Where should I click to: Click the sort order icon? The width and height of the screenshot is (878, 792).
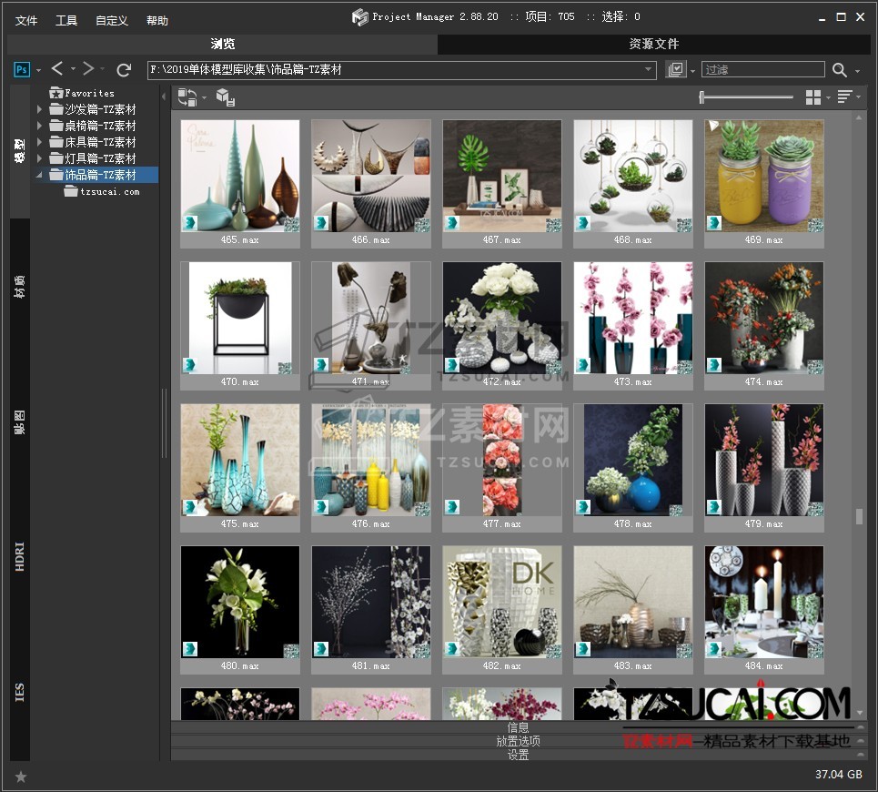(x=844, y=97)
